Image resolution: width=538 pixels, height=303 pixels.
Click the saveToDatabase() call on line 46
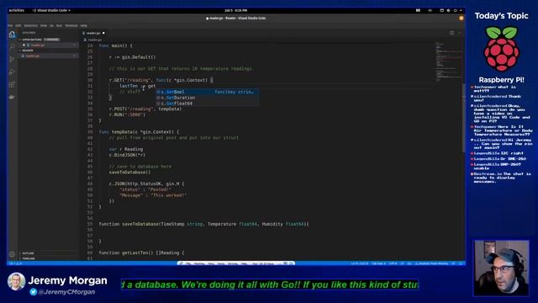coord(130,173)
